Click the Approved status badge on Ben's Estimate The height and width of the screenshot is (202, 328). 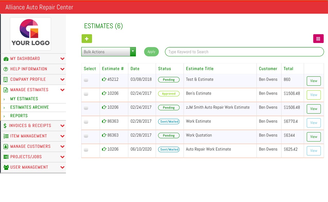pos(169,93)
